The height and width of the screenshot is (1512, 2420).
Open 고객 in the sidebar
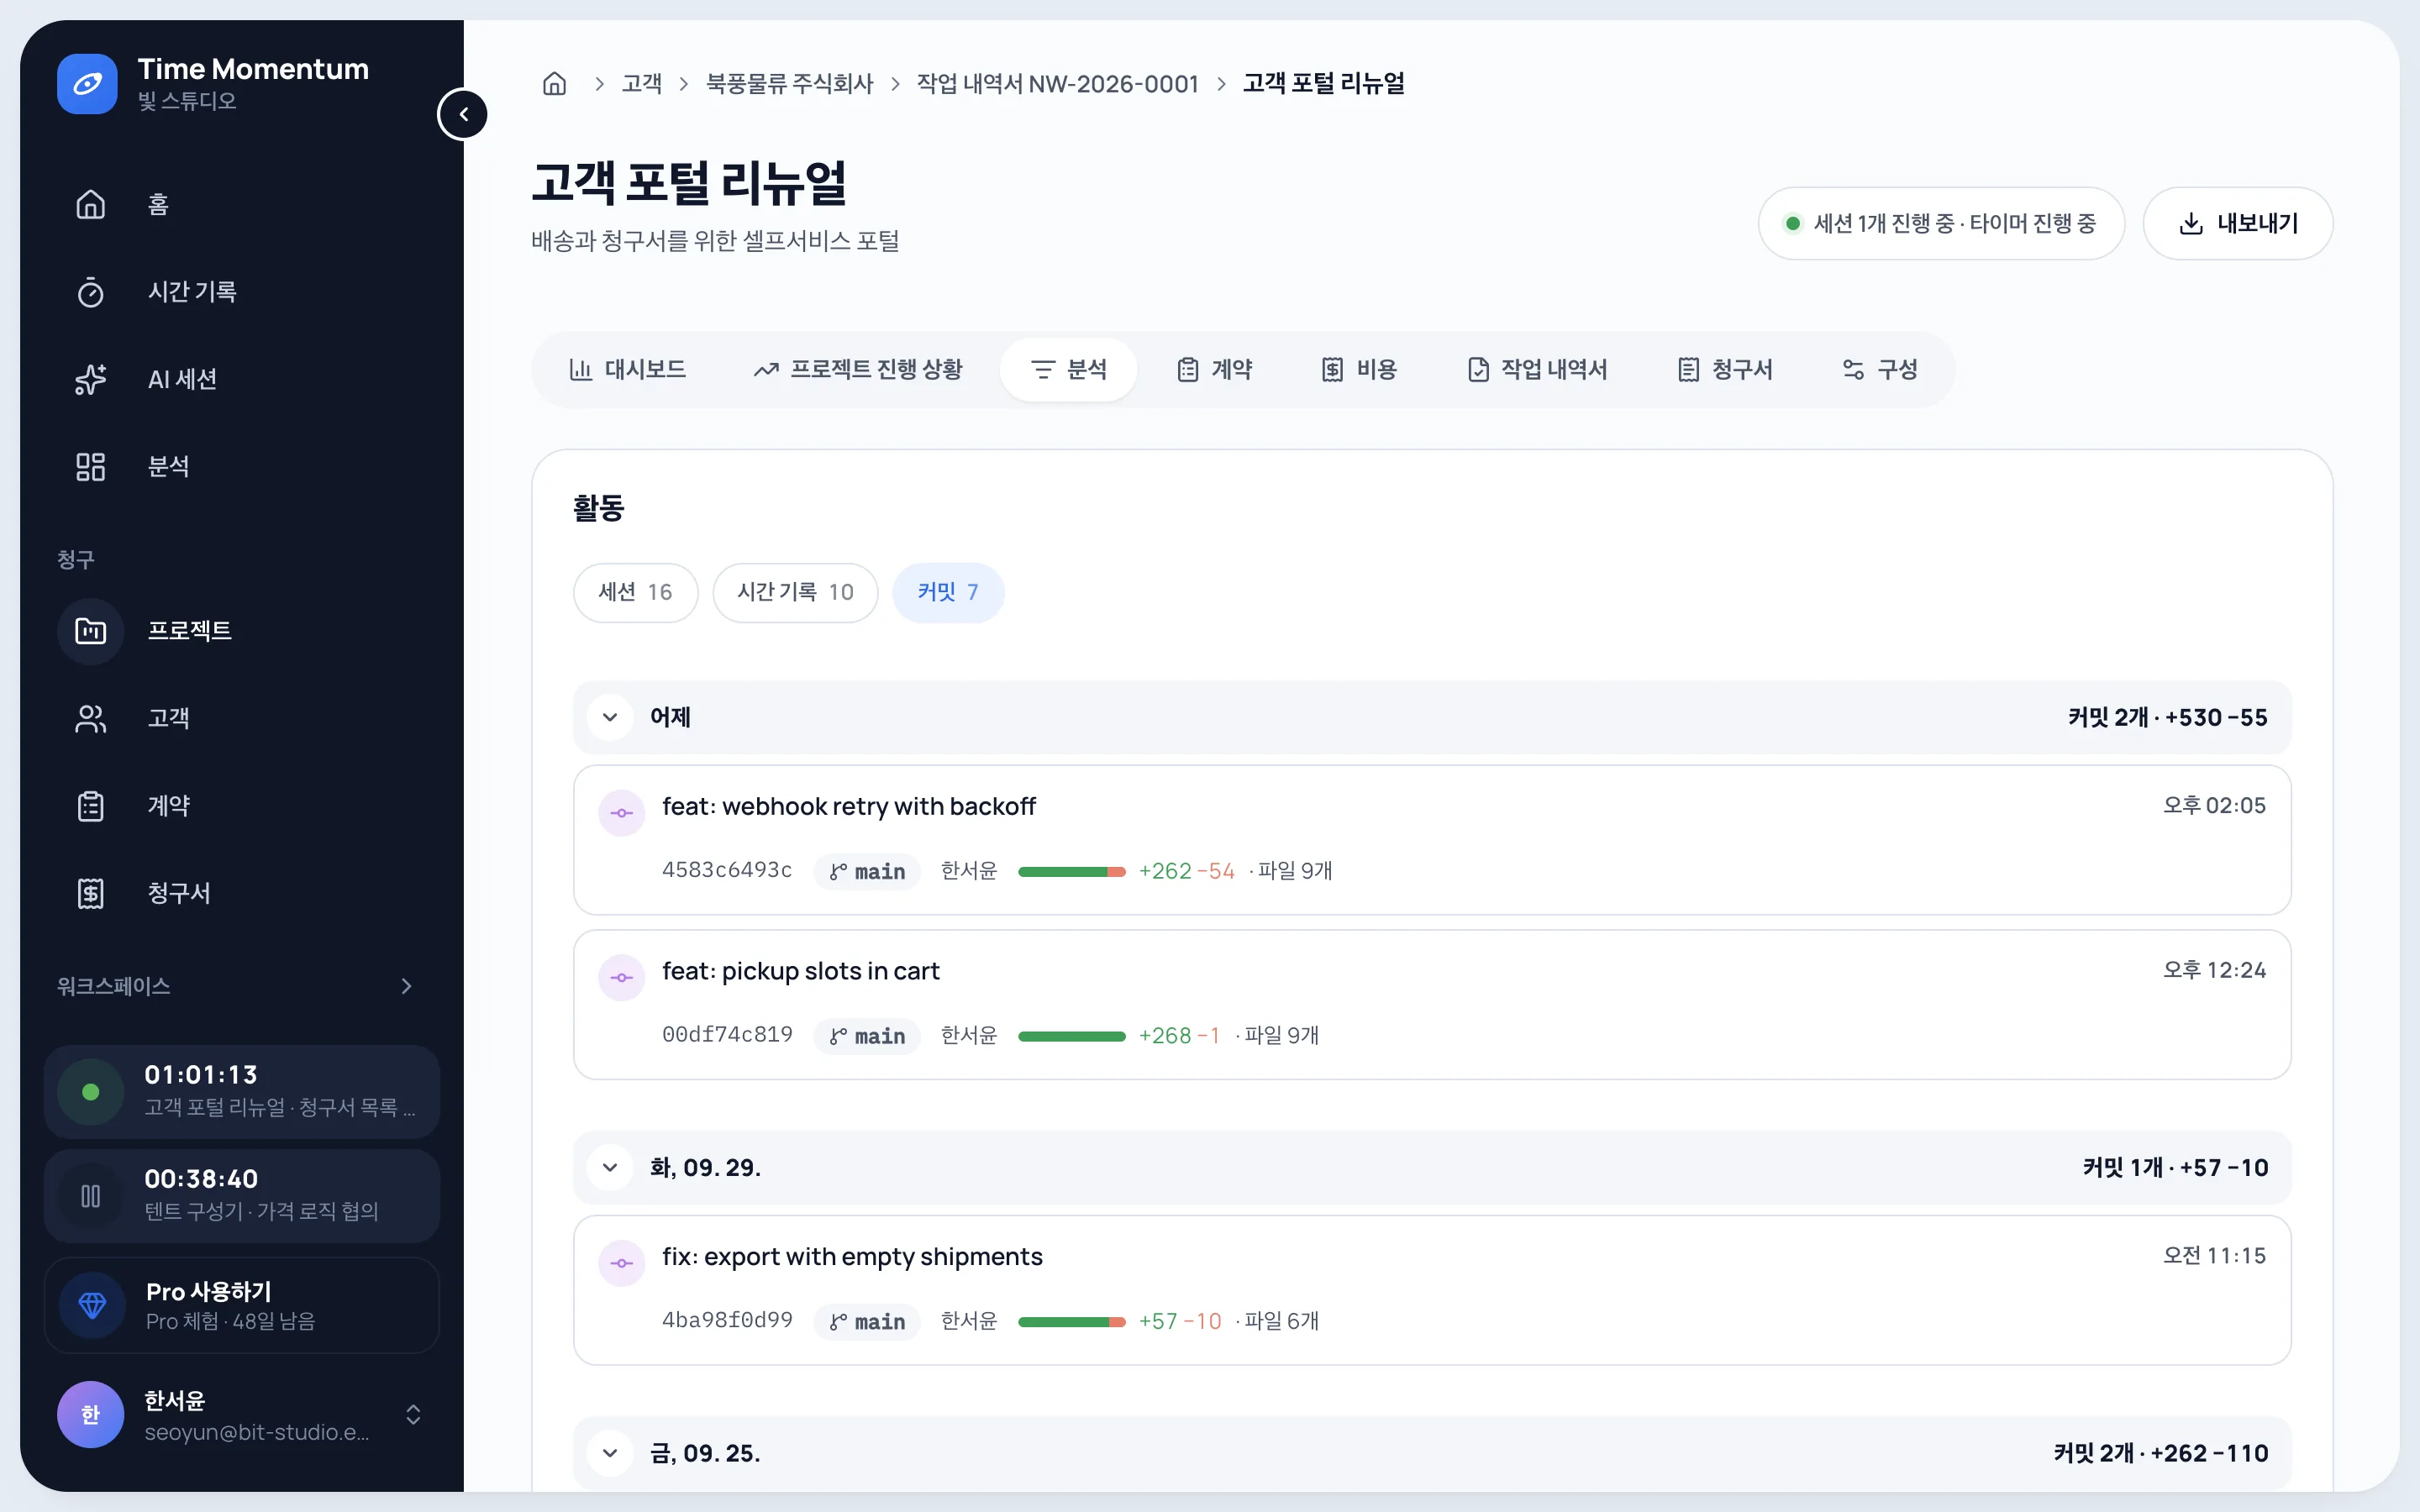(242, 718)
